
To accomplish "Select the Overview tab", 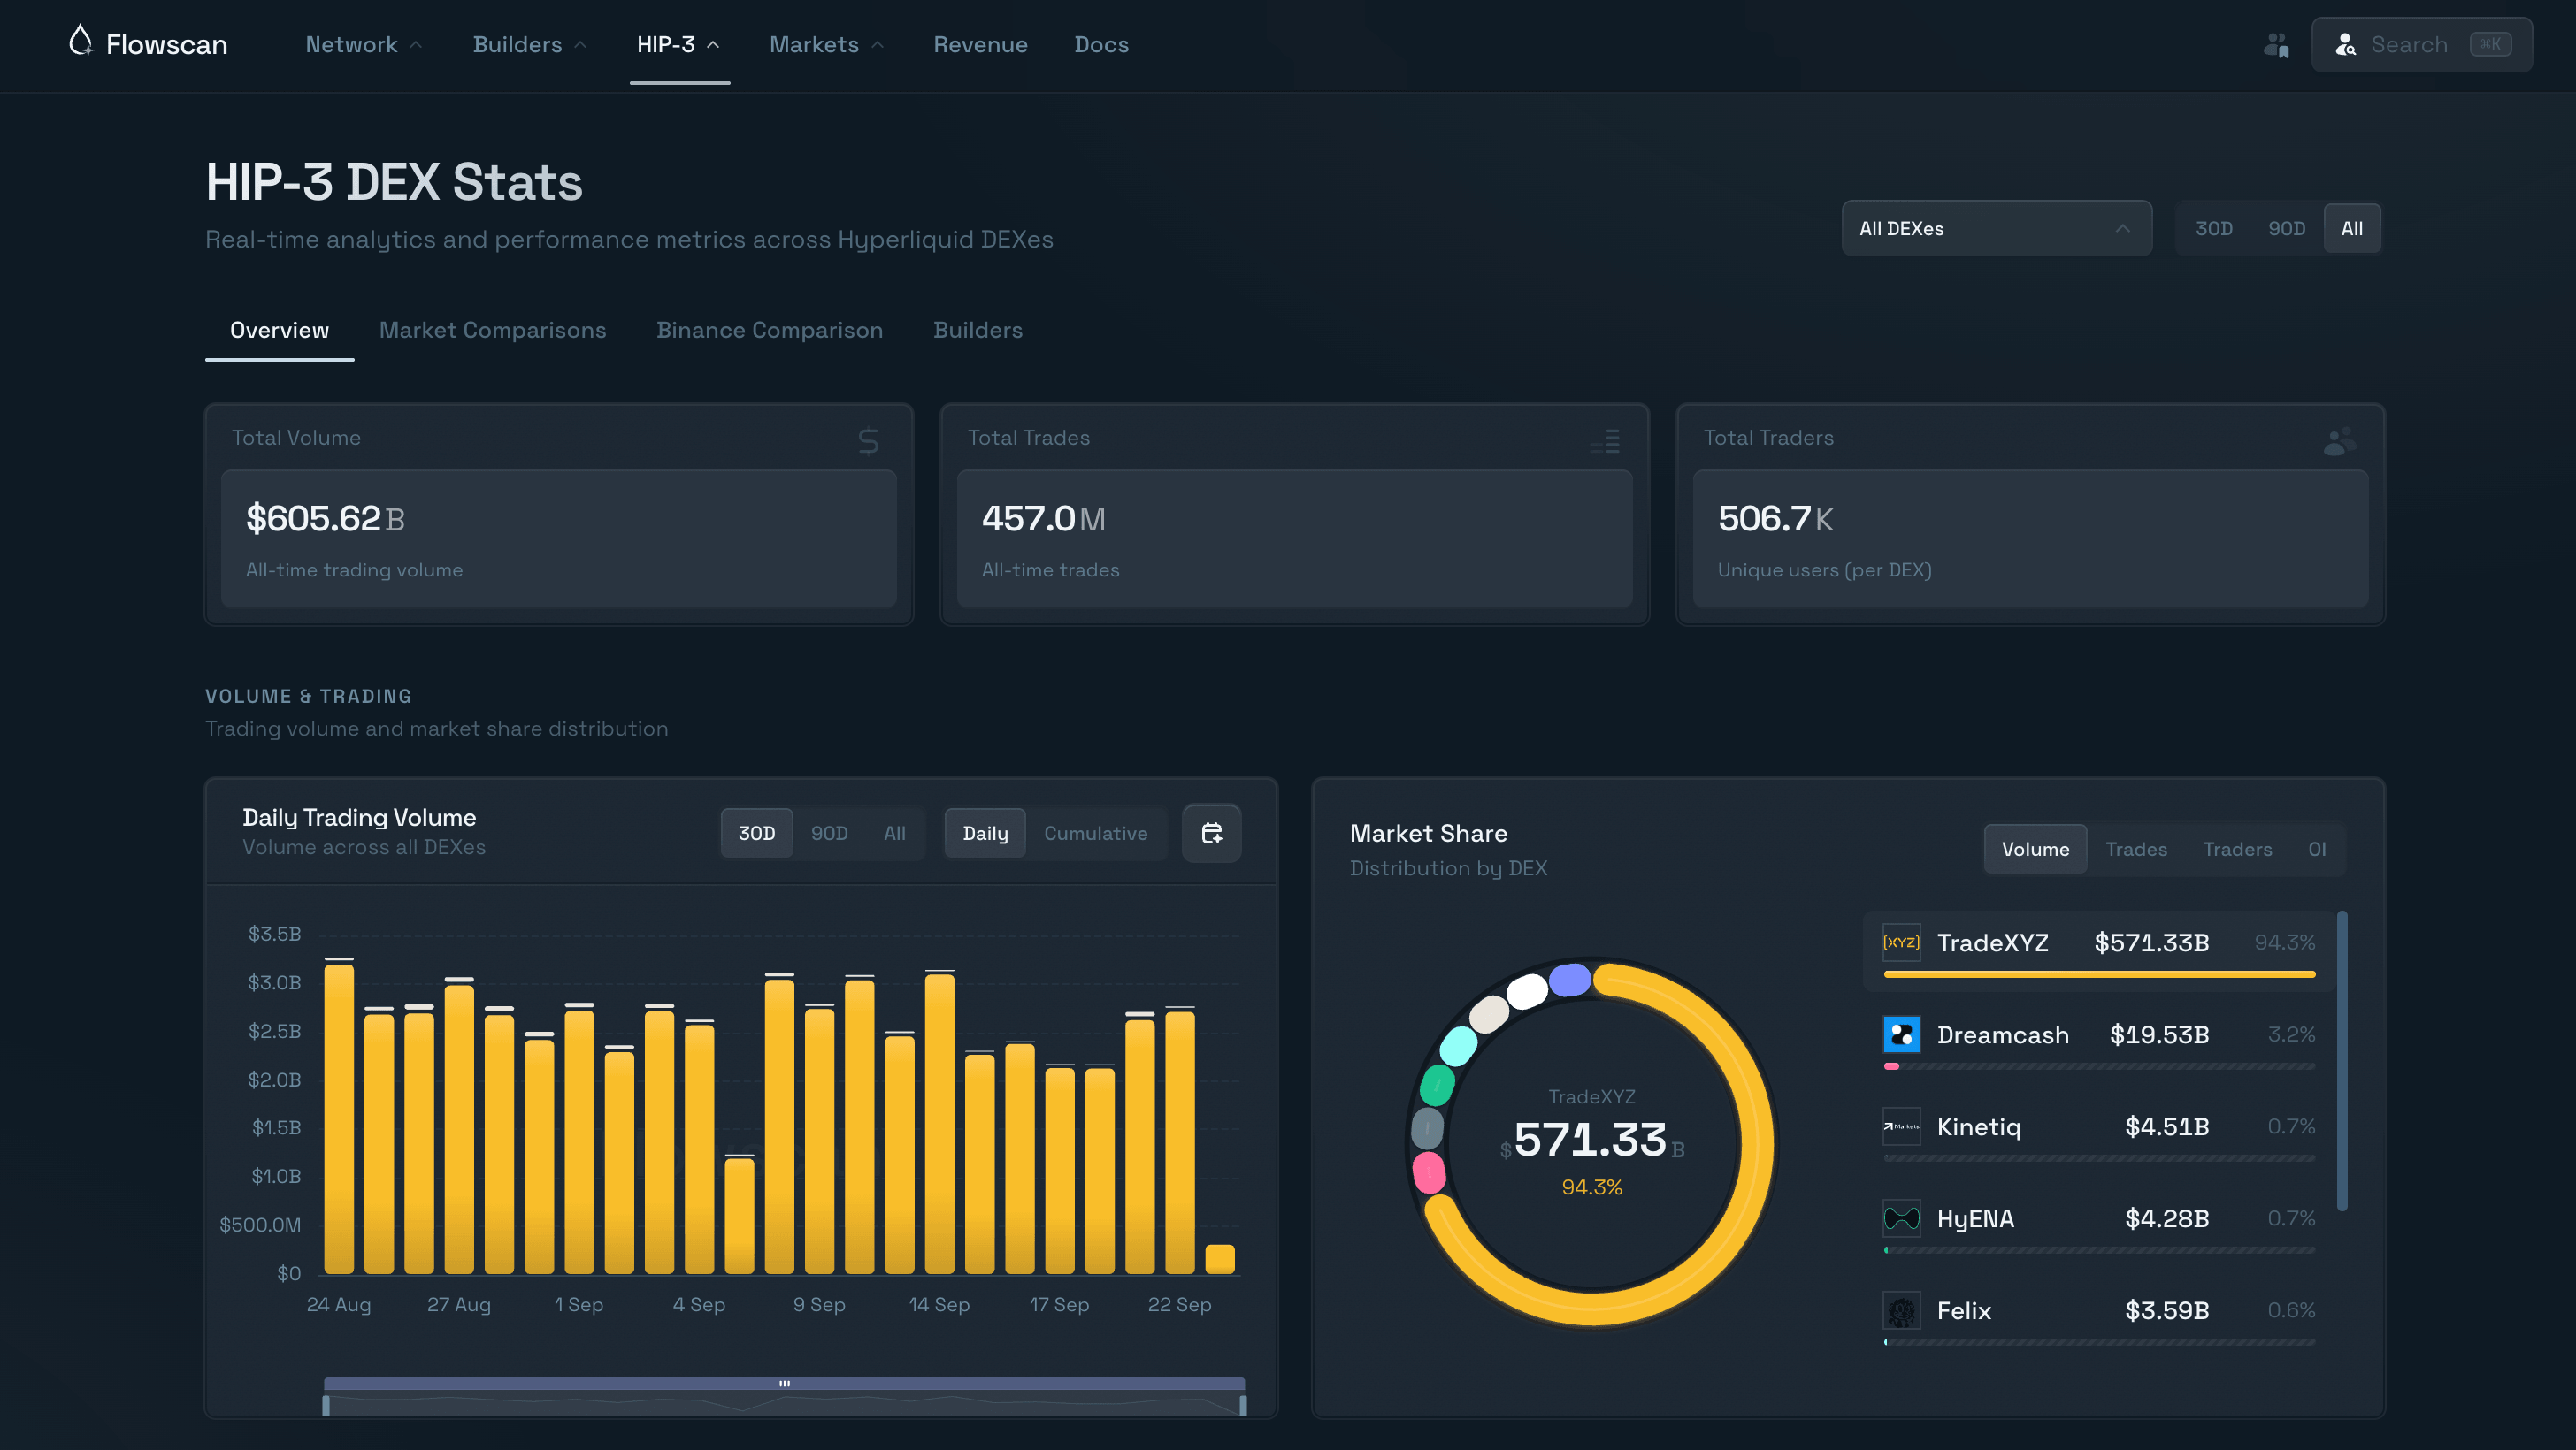I will tap(279, 330).
